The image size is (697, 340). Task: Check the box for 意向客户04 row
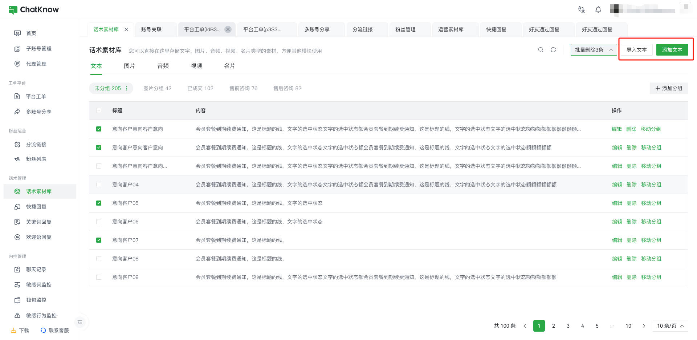coord(99,185)
